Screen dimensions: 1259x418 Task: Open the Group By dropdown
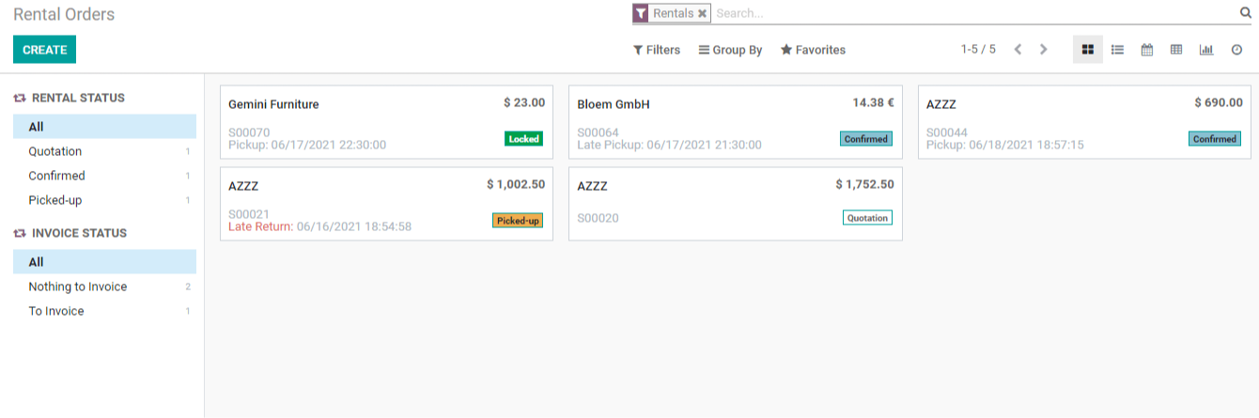730,50
